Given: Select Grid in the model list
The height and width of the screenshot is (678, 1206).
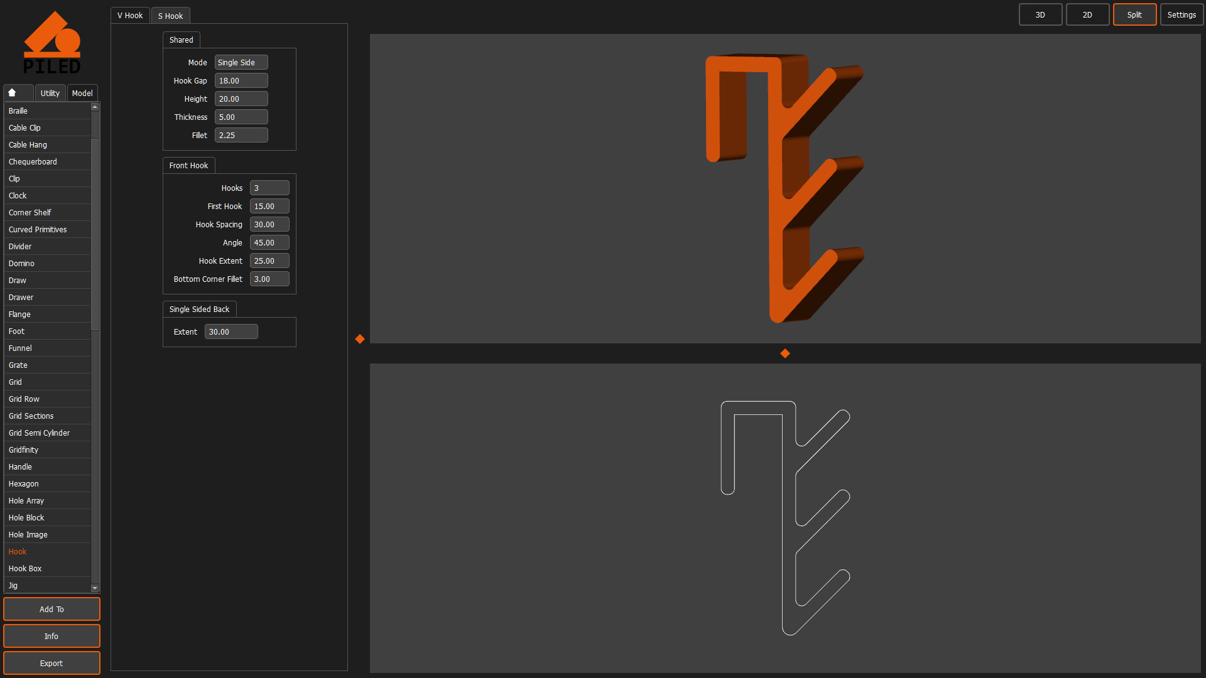Looking at the screenshot, I should (47, 382).
